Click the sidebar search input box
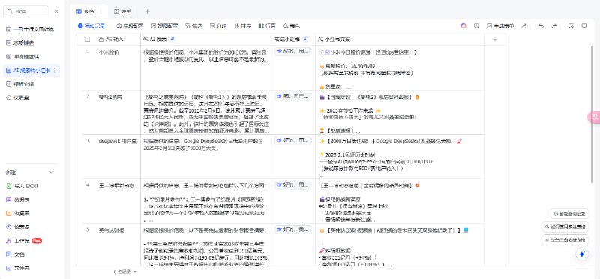Screen dimensions: 600x279 tap(26, 11)
